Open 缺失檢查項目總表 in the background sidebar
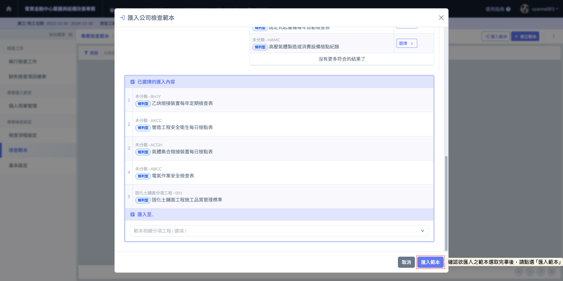The image size is (563, 281). pos(28,76)
